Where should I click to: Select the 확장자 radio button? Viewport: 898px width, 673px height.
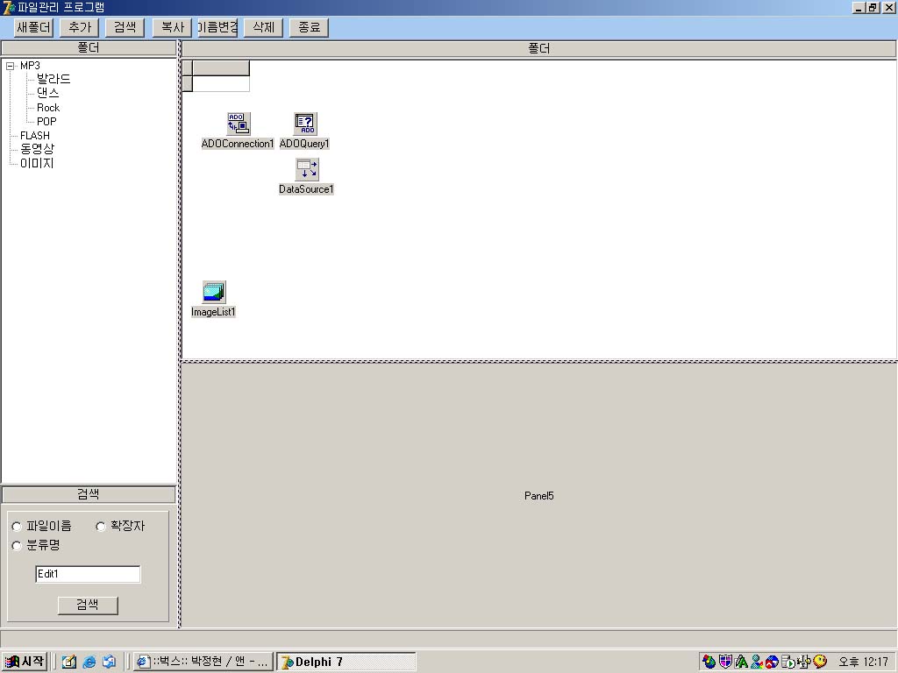[x=101, y=527]
